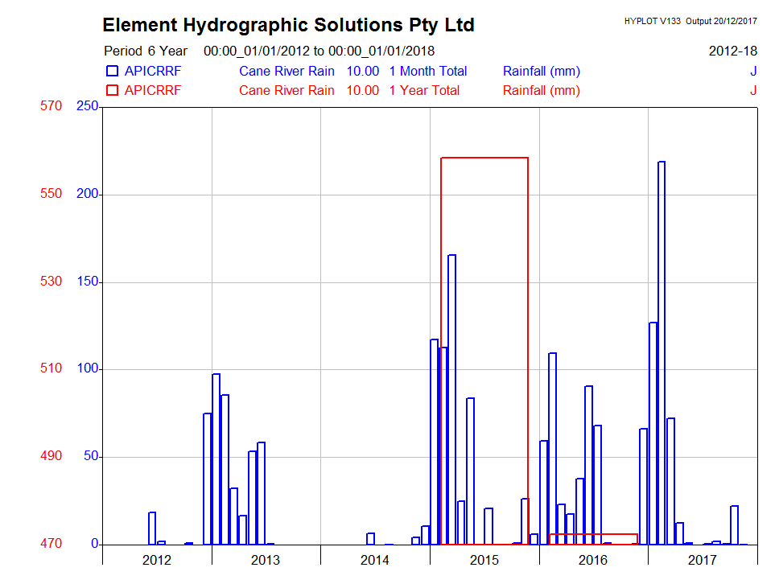Click the chart title Element Hydrographic Solutions
The width and height of the screenshot is (779, 584).
(288, 25)
